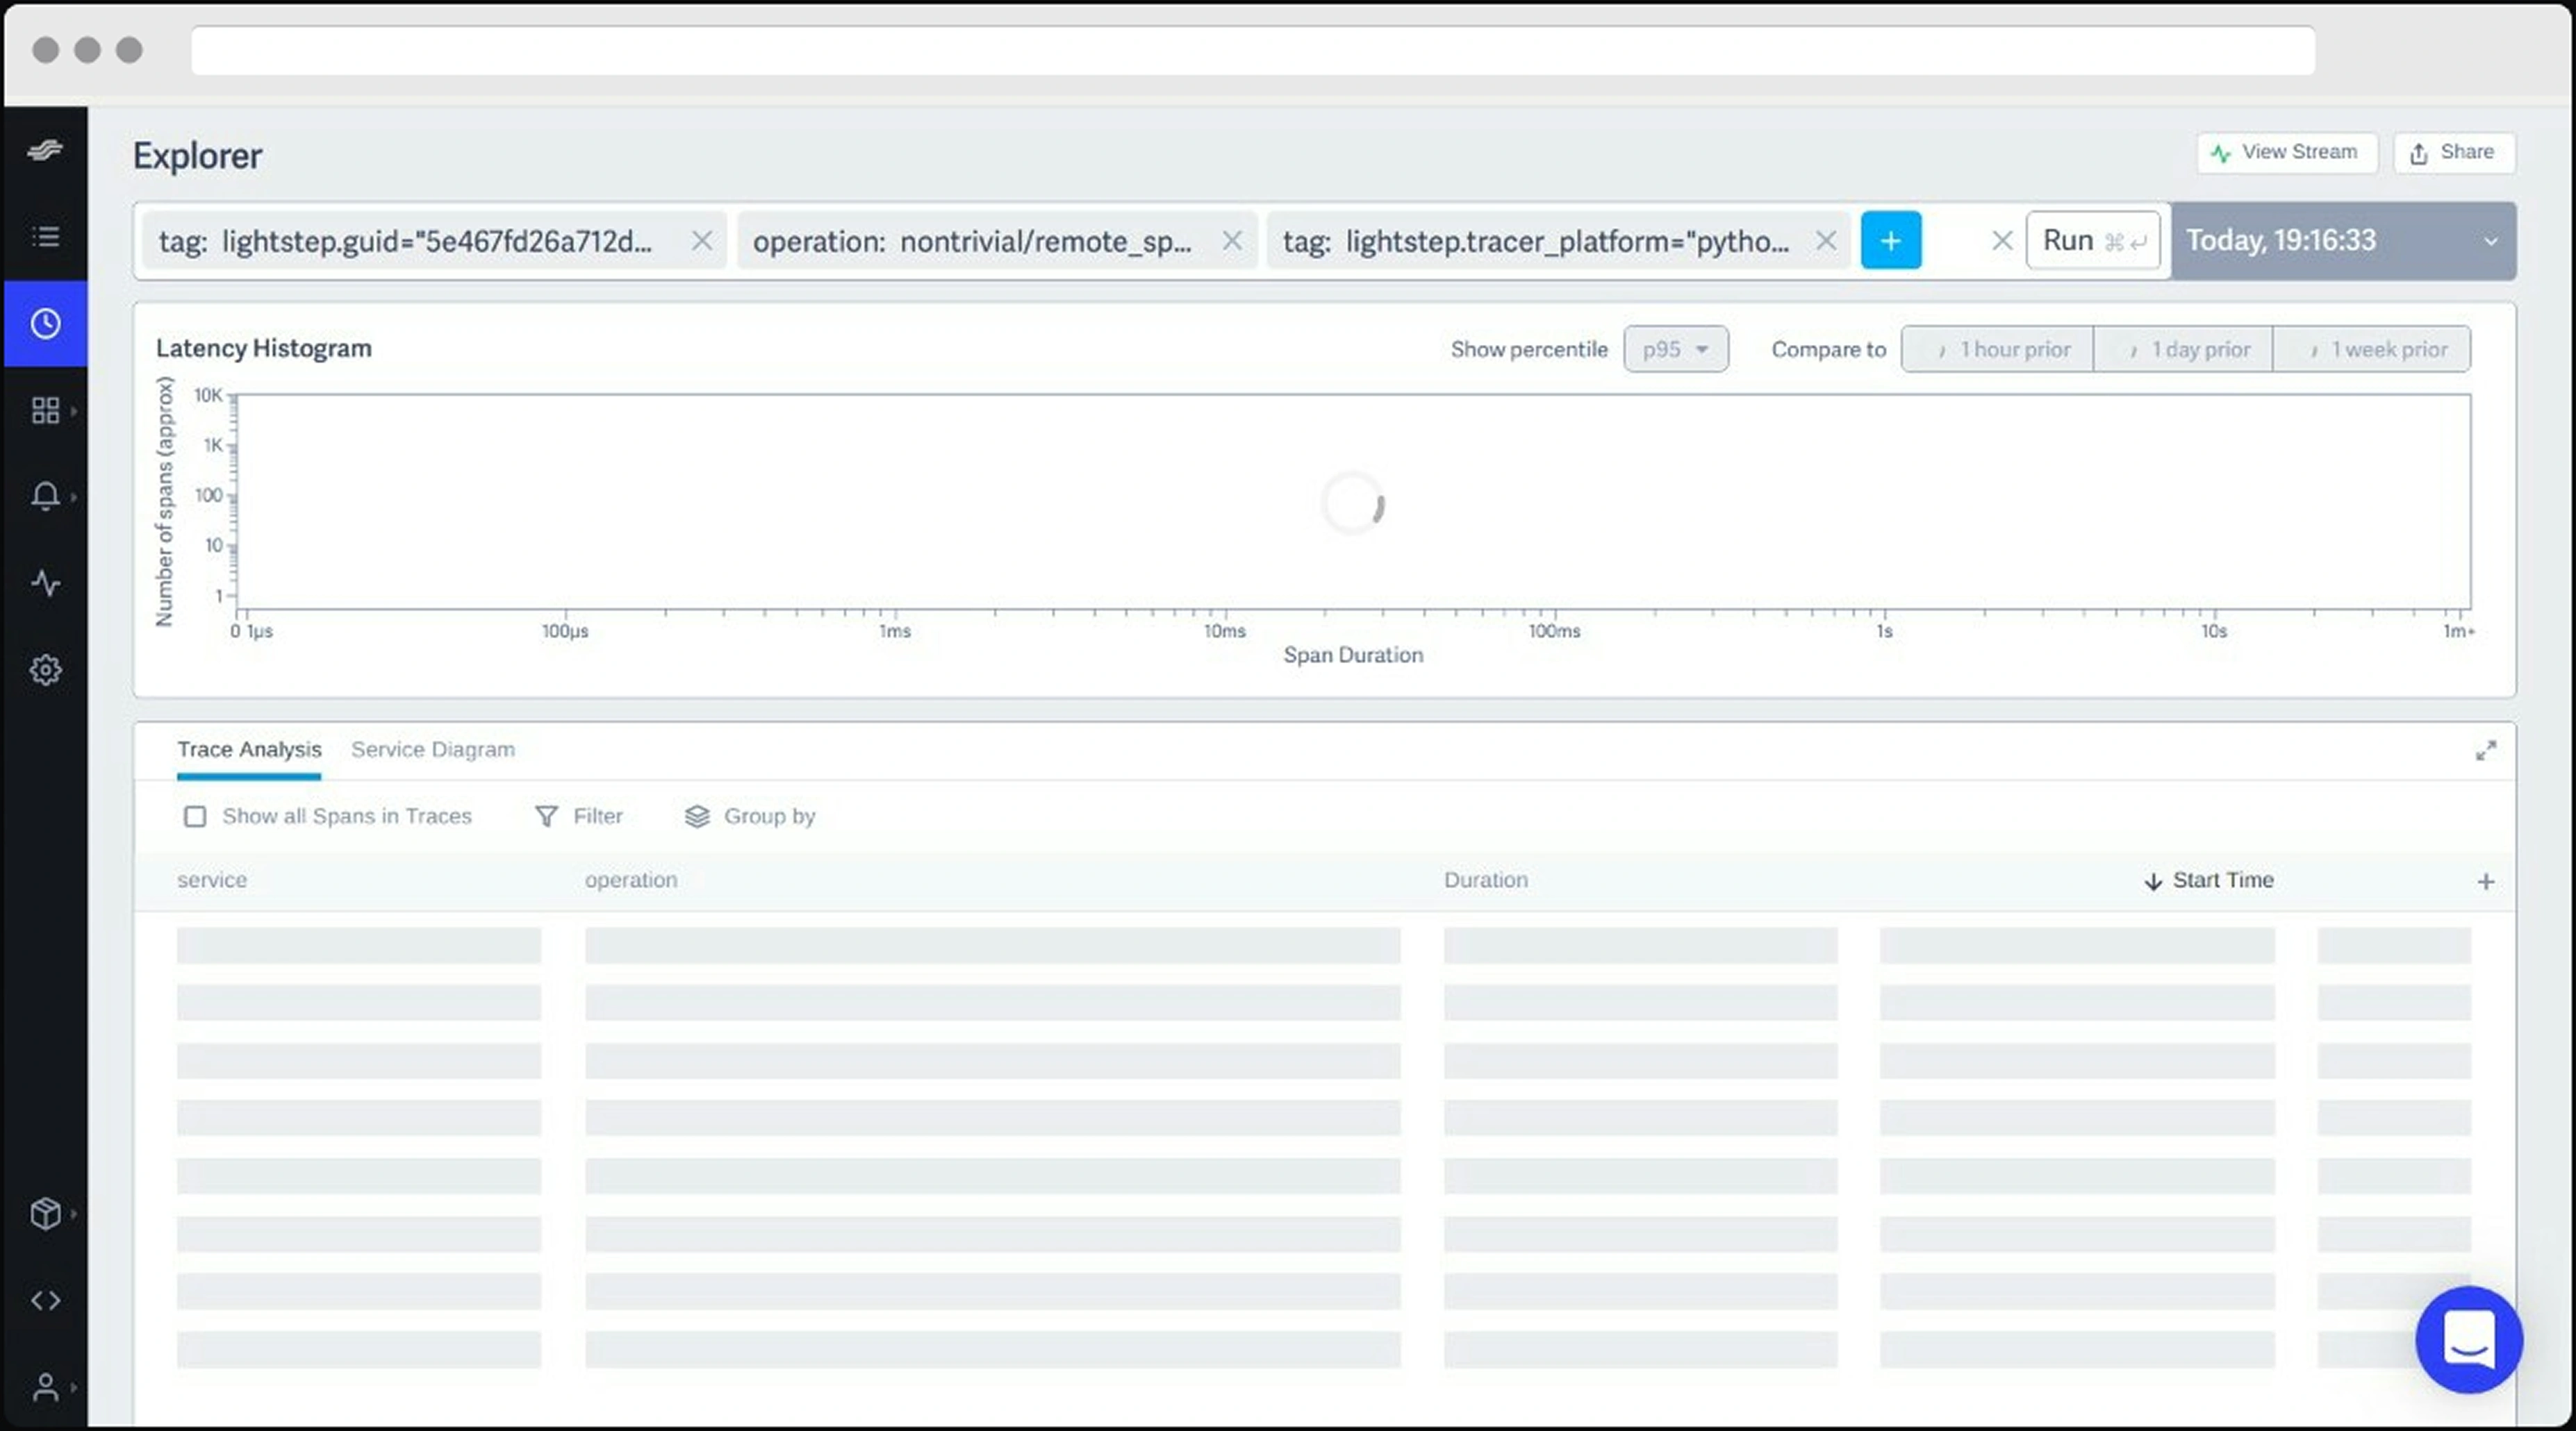
Task: Expand the Trace Analysis panel to fullscreen
Action: pos(2485,751)
